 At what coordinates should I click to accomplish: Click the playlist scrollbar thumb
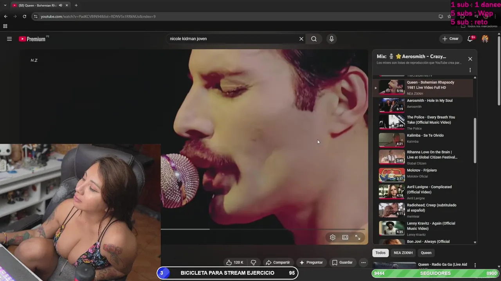coord(475,141)
